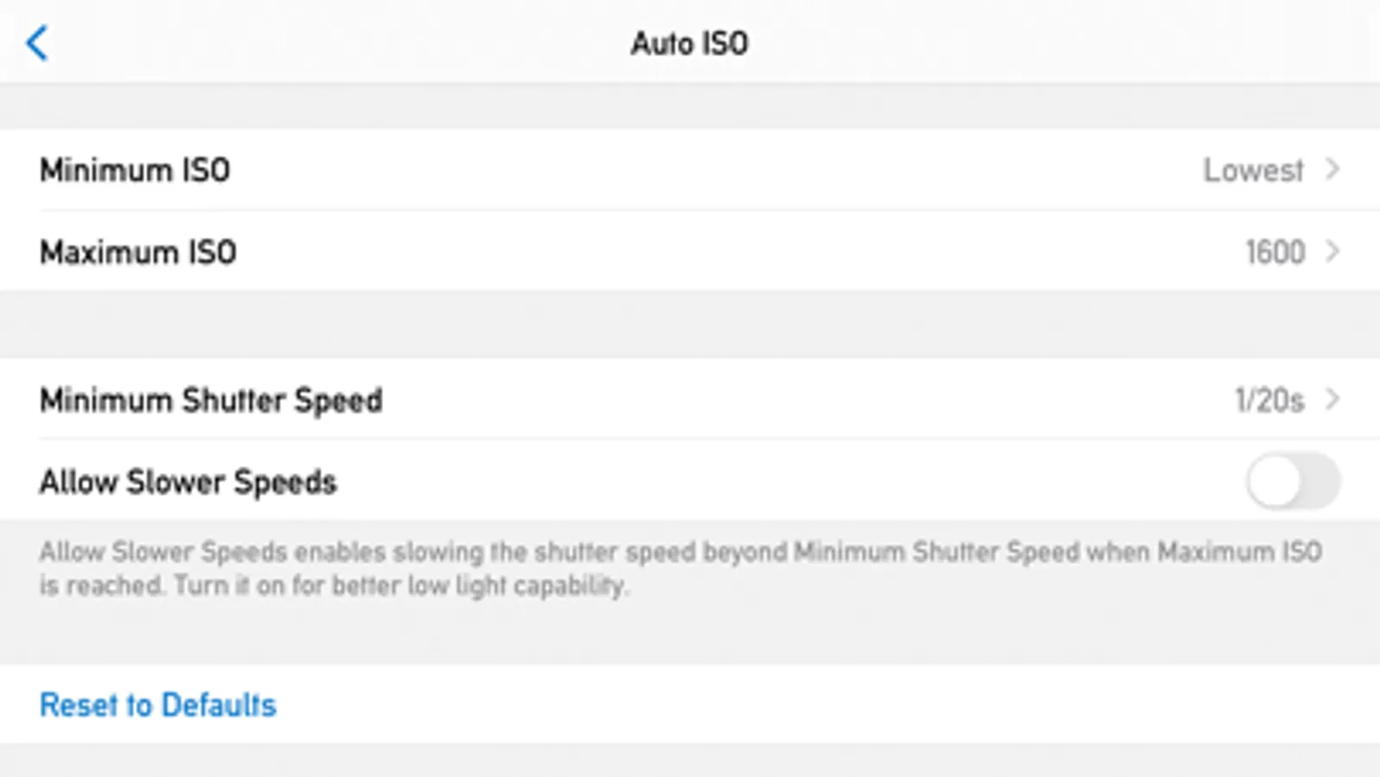This screenshot has width=1380, height=777.
Task: Tap the Allow Slower Speeds label
Action: point(188,482)
